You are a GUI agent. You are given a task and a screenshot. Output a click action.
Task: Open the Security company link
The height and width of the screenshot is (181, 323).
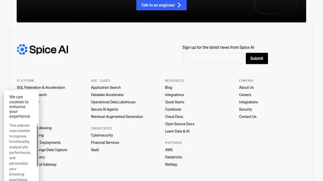pyautogui.click(x=245, y=109)
